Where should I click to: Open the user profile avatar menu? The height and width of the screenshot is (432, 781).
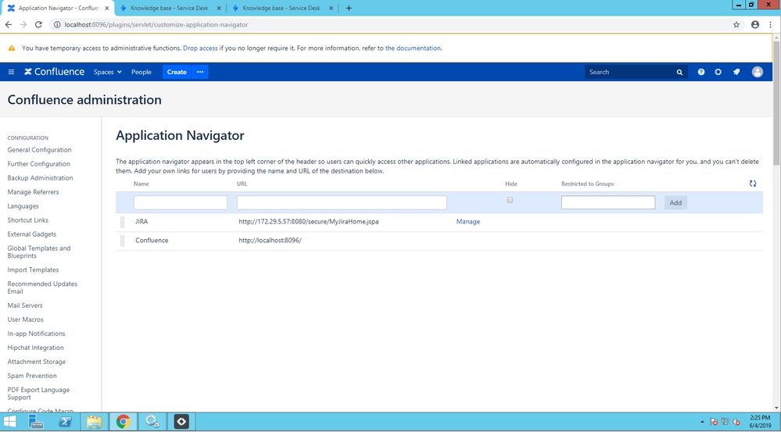click(757, 72)
